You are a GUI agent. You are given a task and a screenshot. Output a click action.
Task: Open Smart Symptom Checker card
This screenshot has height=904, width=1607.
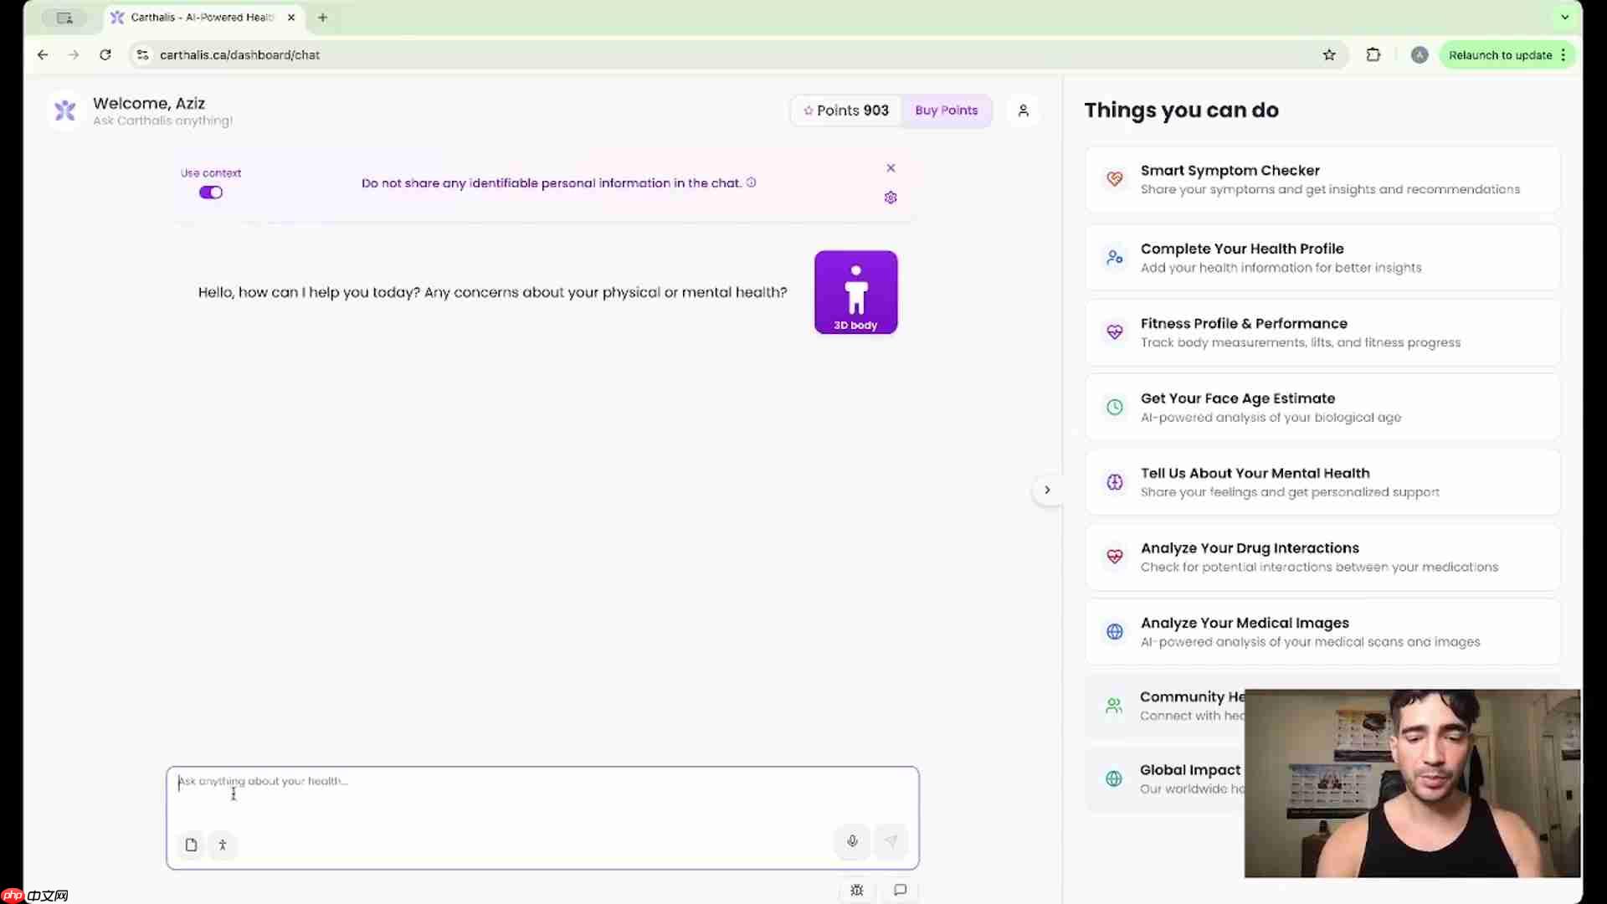point(1322,180)
